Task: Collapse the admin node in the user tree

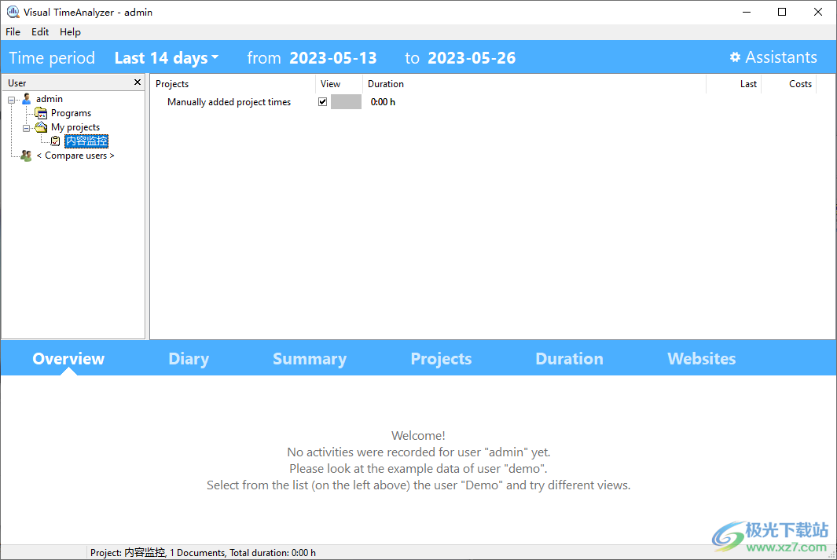Action: tap(11, 98)
